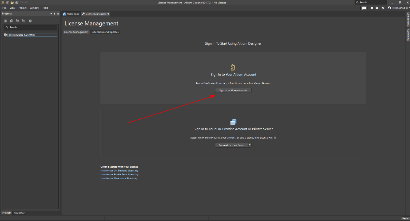The height and width of the screenshot is (221, 410).
Task: Open the Components side panel tab
Action: (x=408, y=19)
